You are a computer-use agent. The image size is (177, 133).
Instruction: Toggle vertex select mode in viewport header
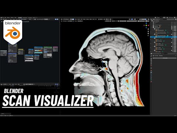point(71,19)
